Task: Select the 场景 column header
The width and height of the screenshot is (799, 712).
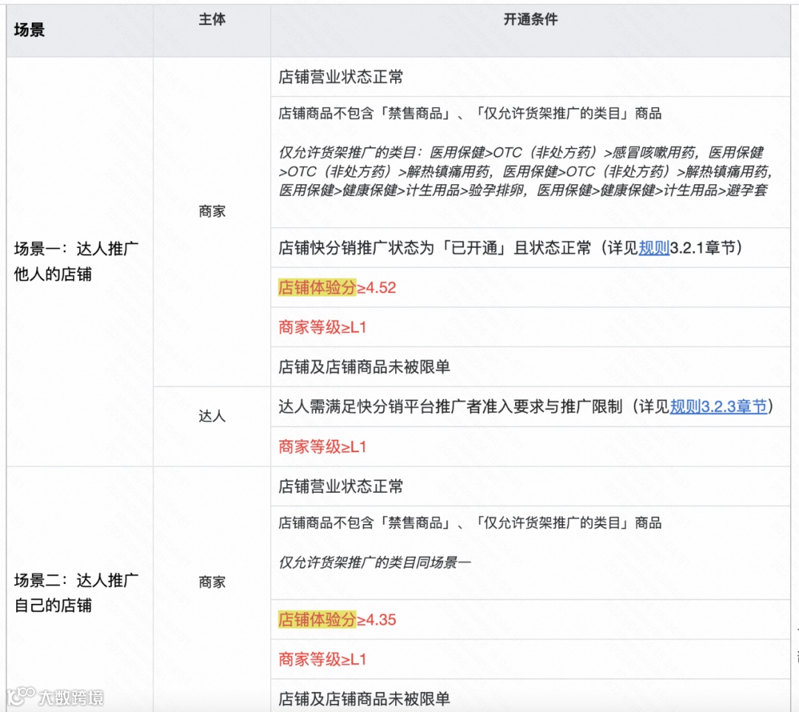Action: 29,30
